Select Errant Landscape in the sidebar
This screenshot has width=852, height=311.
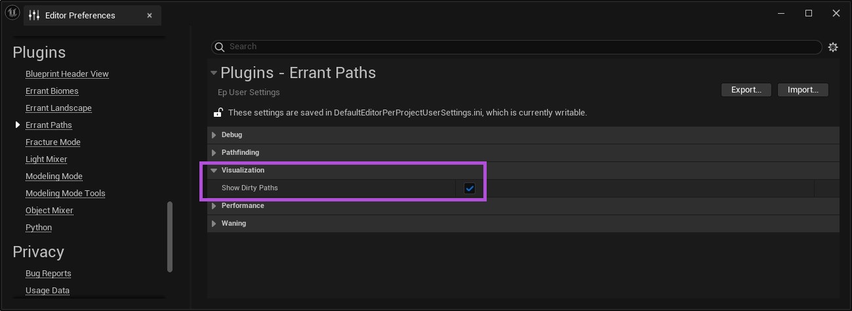(58, 108)
